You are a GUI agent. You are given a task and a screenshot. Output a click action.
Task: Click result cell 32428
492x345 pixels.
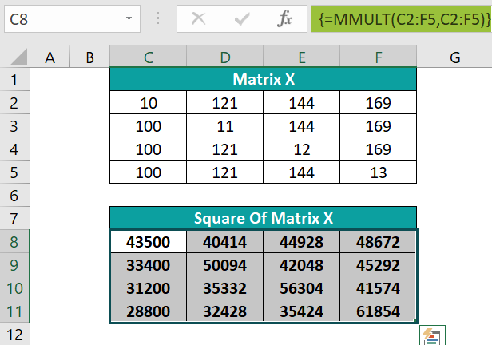pos(224,311)
